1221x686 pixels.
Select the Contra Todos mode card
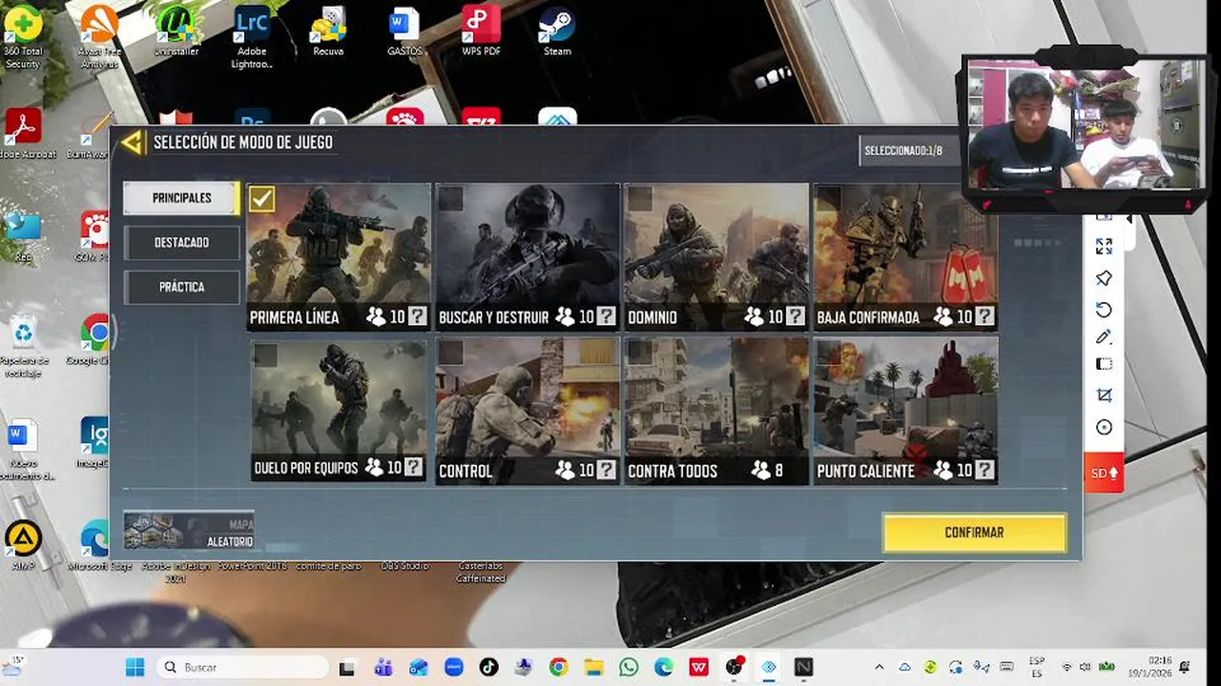716,411
